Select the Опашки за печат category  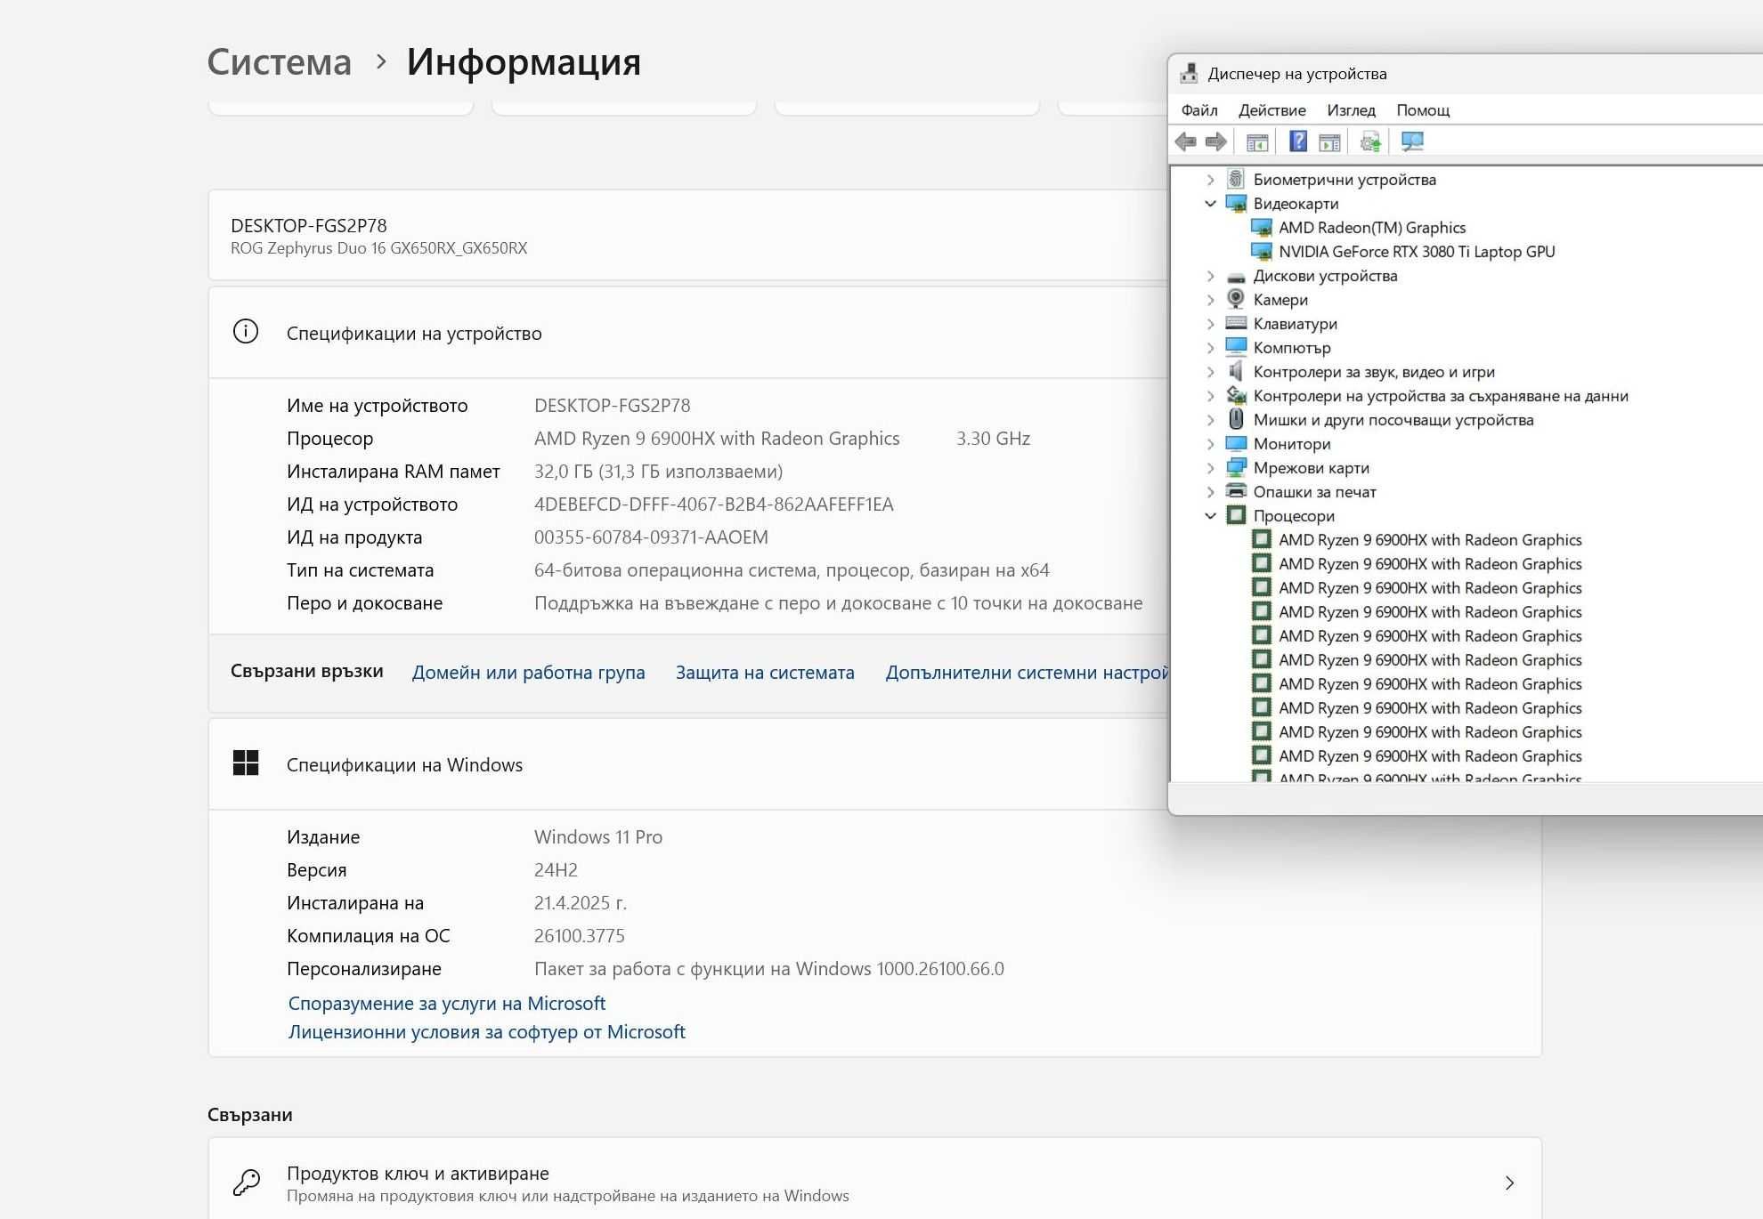[1314, 492]
